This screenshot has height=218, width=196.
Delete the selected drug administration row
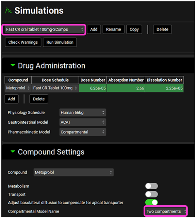coord(39,99)
